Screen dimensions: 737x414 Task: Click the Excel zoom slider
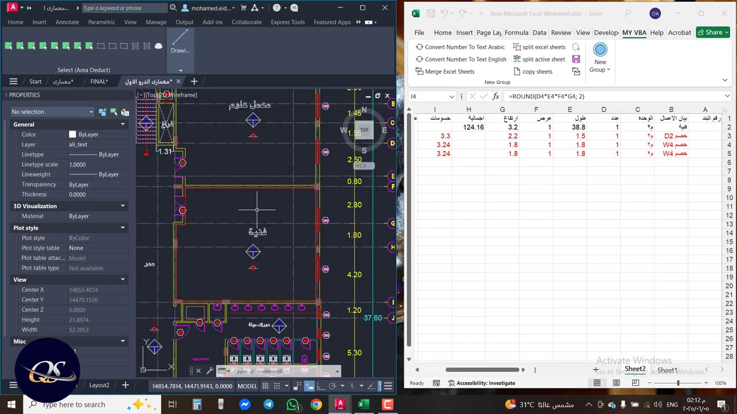(678, 383)
